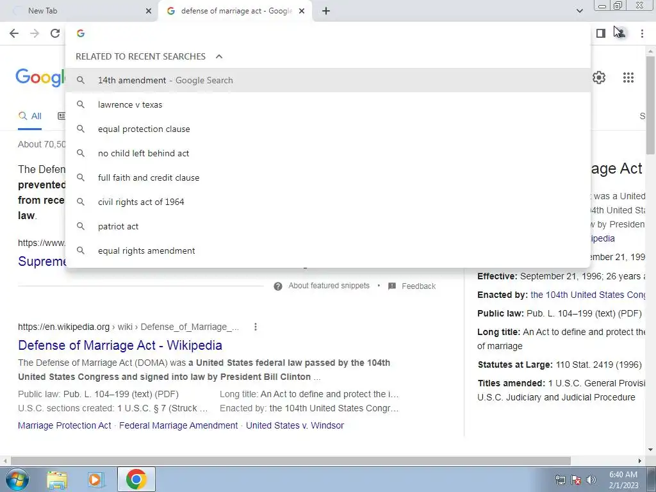
Task: Open Marriage Protection Act link
Action: click(65, 425)
